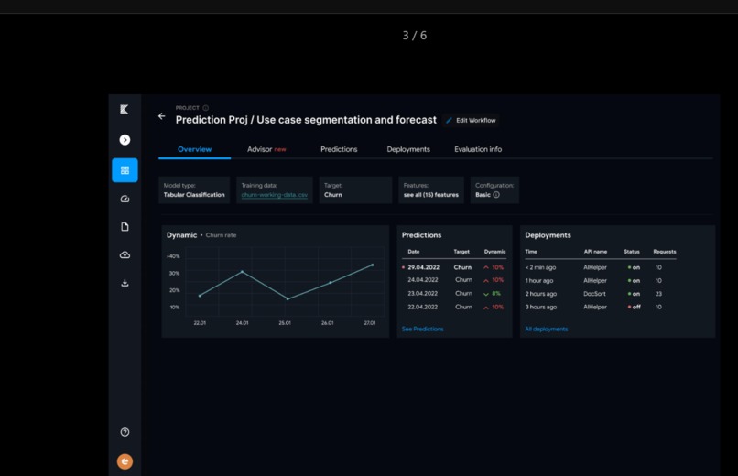This screenshot has height=476, width=738.
Task: Click the 3 / 6 page counter
Action: (415, 36)
